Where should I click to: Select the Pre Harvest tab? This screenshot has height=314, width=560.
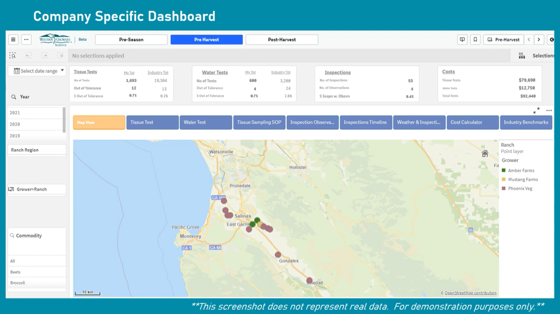click(207, 40)
